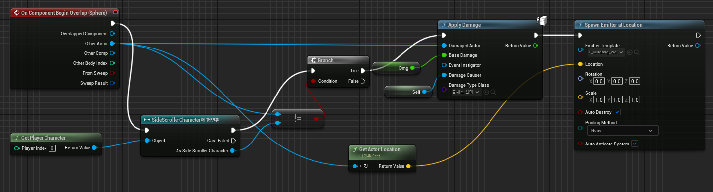Viewport: 713px width, 192px height.
Task: Click the Damage Causer input pin
Action: [444, 75]
